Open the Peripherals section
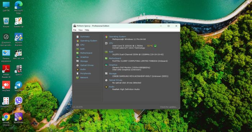Viewport: 252px width, 132px height. pos(86,74)
